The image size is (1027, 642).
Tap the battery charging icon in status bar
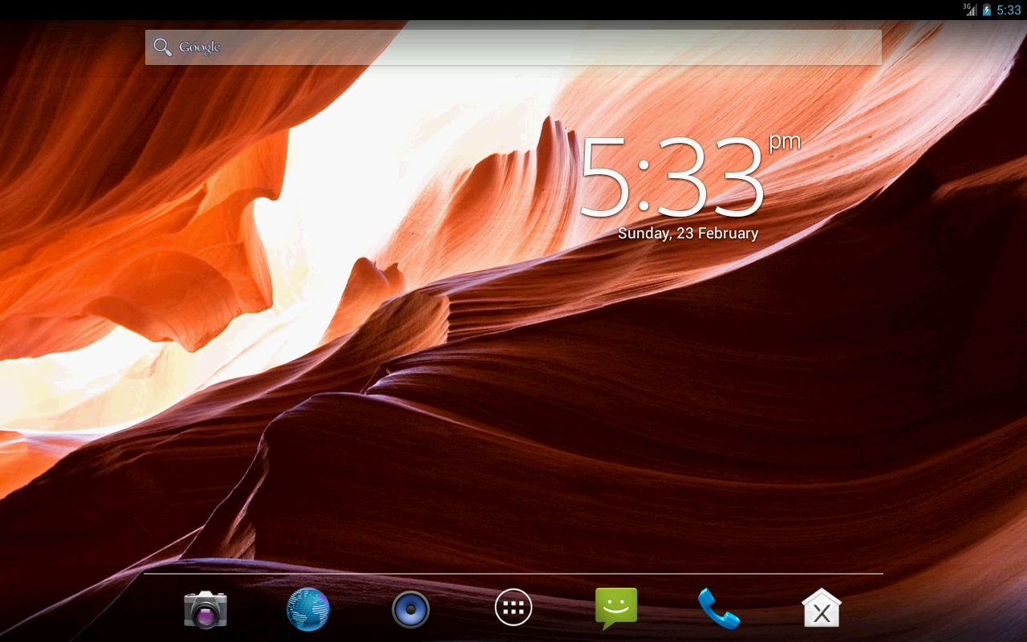pos(987,10)
